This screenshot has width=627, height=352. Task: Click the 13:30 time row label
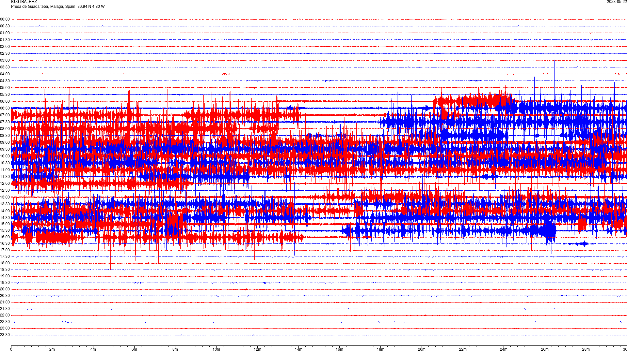(x=5, y=204)
